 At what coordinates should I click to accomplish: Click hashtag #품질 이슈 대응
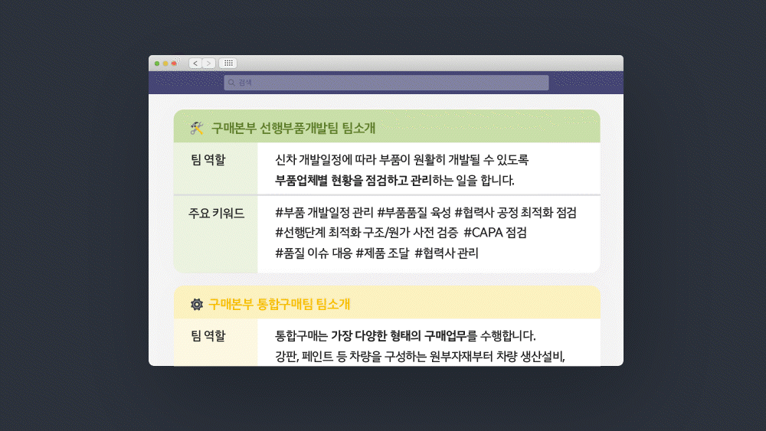click(313, 253)
